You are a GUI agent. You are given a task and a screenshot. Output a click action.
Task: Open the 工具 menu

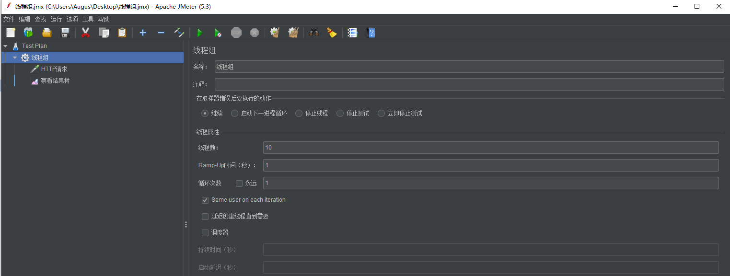(x=88, y=19)
